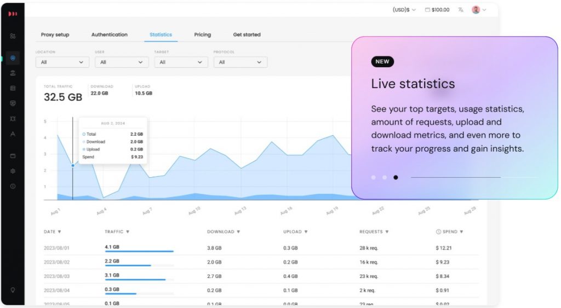Expand the Location filter dropdown
Image resolution: width=561 pixels, height=308 pixels.
point(62,62)
